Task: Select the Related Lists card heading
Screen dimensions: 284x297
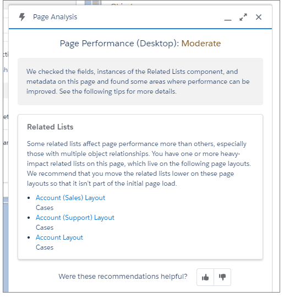Action: pos(50,127)
